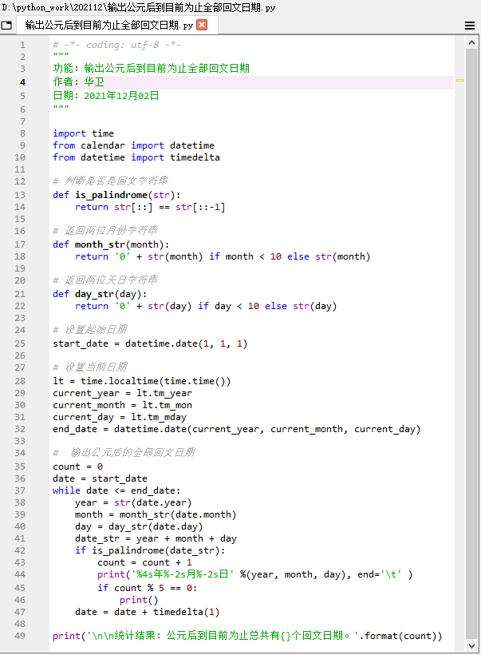481x655 pixels.
Task: Click 'from calendar import datetime' line
Action: point(133,145)
